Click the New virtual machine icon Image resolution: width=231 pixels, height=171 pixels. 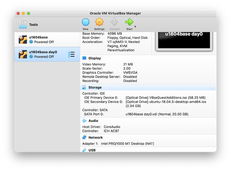click(x=86, y=22)
